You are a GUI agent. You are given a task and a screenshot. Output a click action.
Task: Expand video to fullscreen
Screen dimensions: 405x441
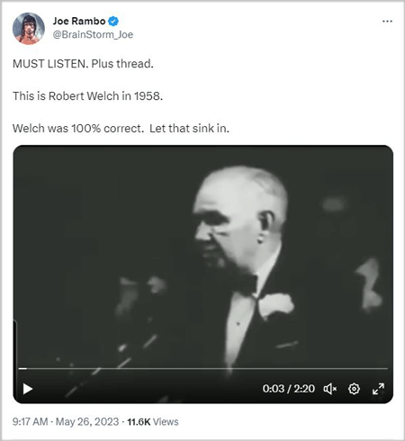[x=378, y=389]
